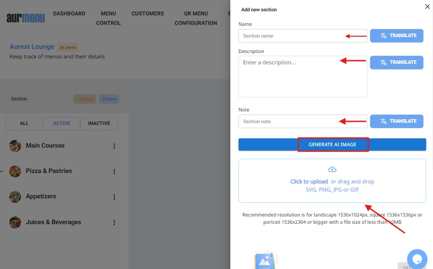Viewport: 433px width, 269px height.
Task: Switch filter to INACTIVE sections
Action: click(x=99, y=124)
